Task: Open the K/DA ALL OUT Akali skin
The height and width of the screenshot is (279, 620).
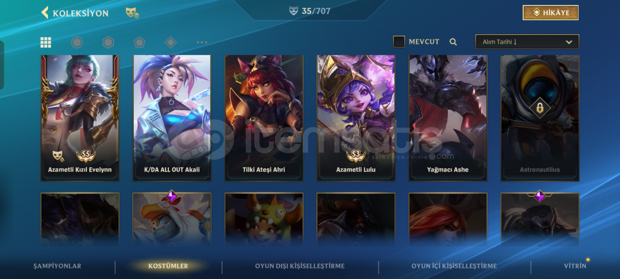Action: pyautogui.click(x=172, y=118)
